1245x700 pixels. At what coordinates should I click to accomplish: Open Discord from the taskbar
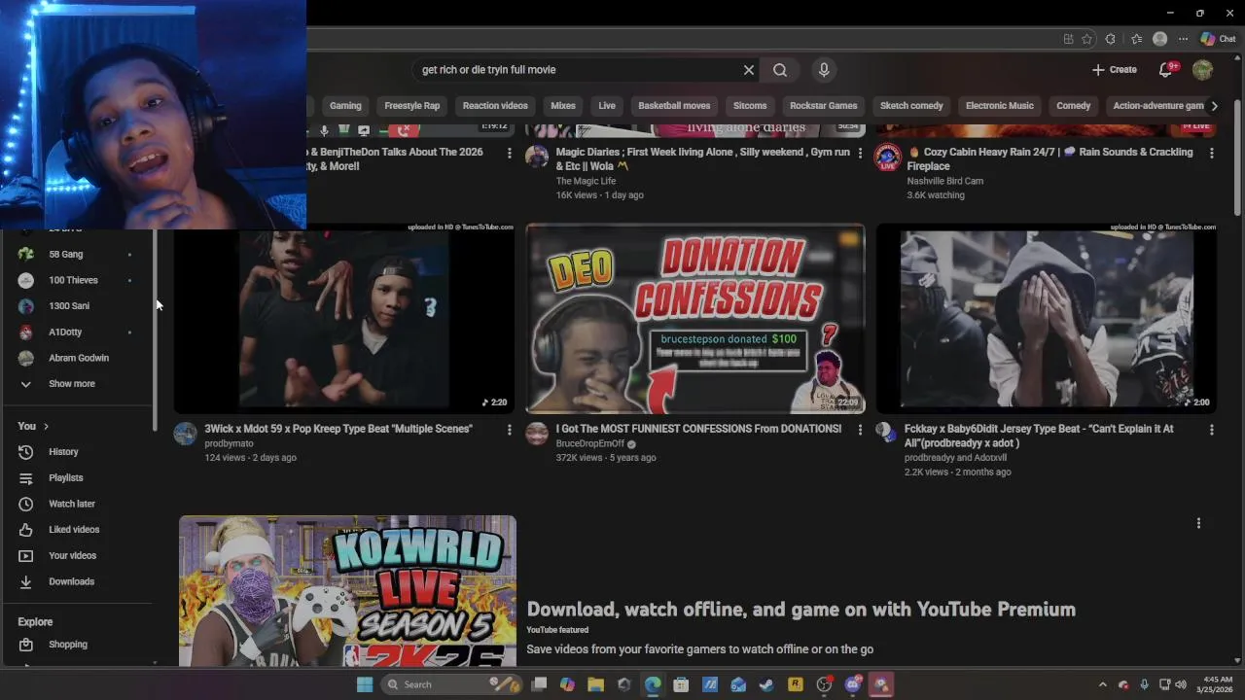pos(853,684)
